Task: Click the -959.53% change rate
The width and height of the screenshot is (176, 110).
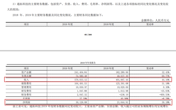Action: click(164, 95)
